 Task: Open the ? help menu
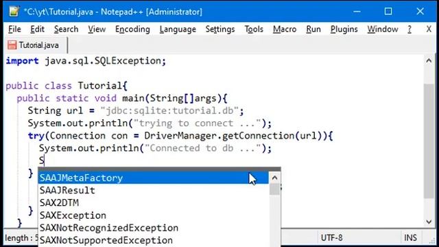pyautogui.click(x=410, y=29)
